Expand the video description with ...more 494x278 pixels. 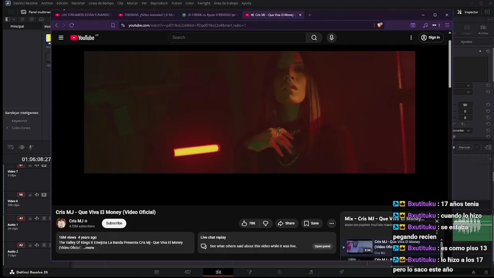click(x=88, y=248)
